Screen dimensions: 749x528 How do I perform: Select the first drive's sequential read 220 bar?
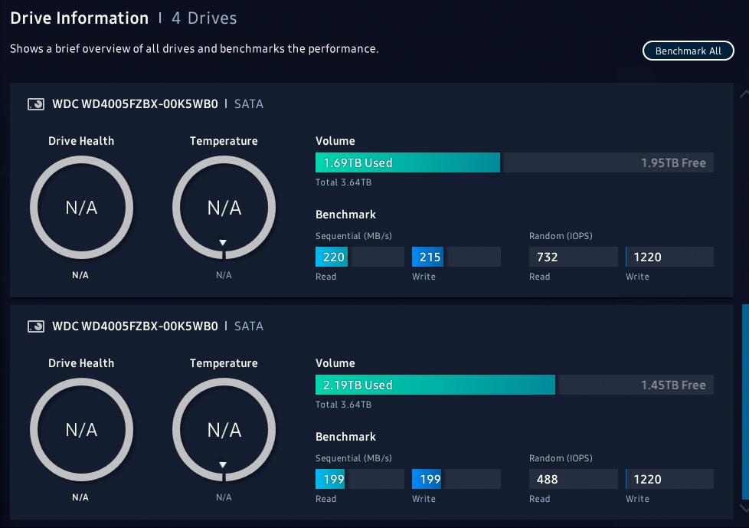coord(360,257)
